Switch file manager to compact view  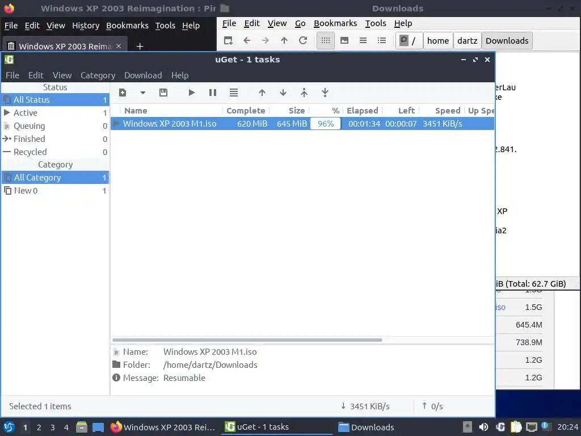pyautogui.click(x=363, y=40)
